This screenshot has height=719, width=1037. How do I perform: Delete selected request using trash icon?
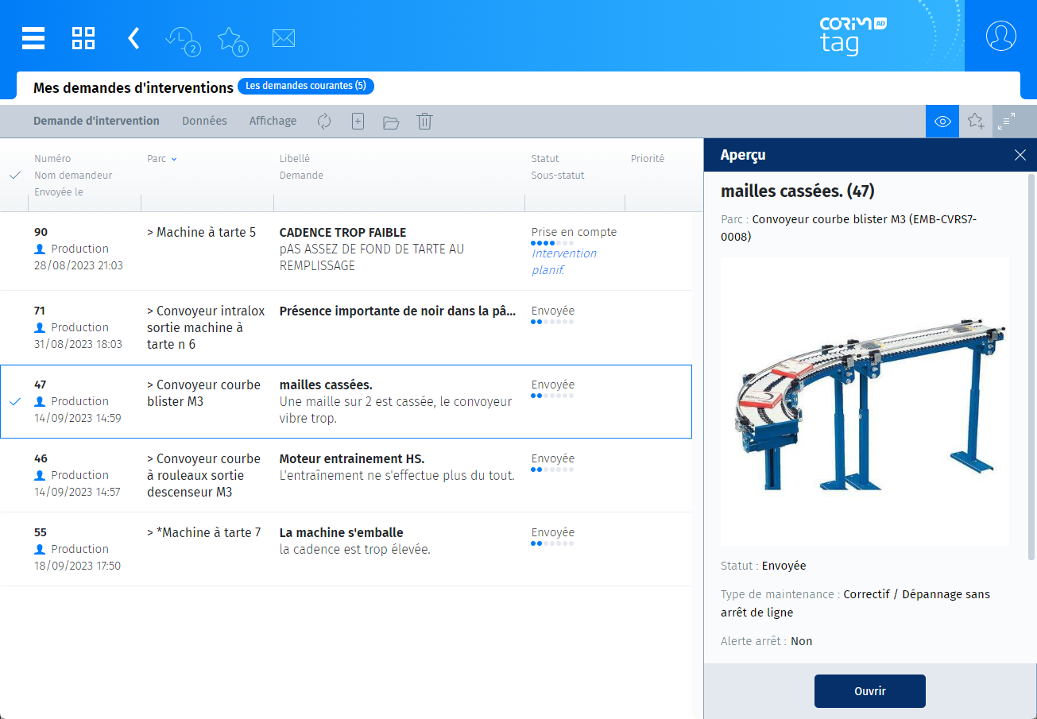point(424,121)
